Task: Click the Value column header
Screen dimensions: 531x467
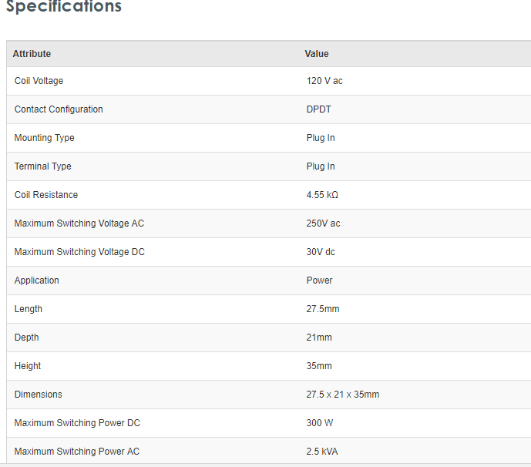Action: tap(317, 54)
